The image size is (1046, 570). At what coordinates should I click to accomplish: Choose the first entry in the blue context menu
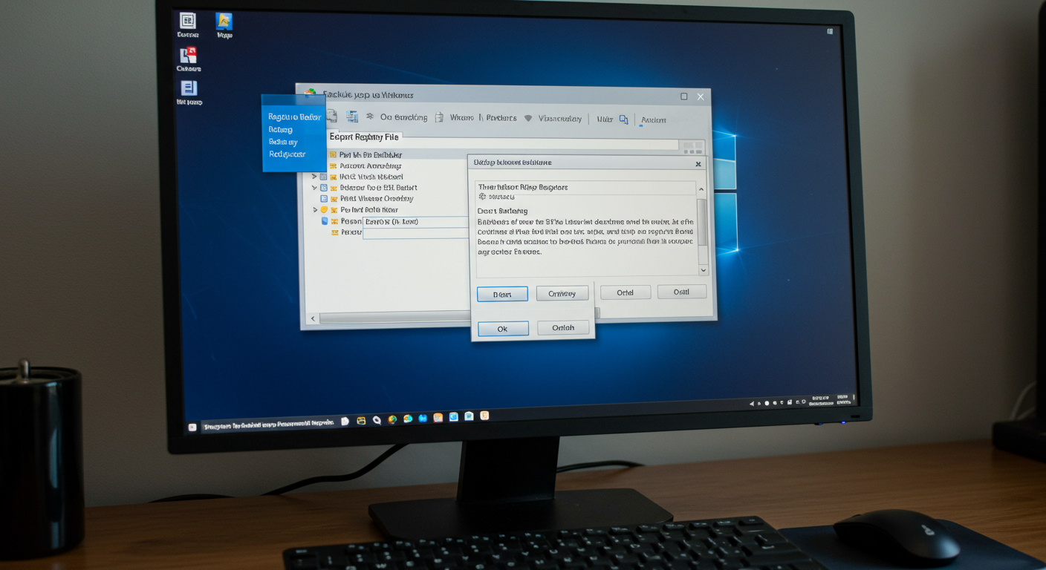[295, 117]
